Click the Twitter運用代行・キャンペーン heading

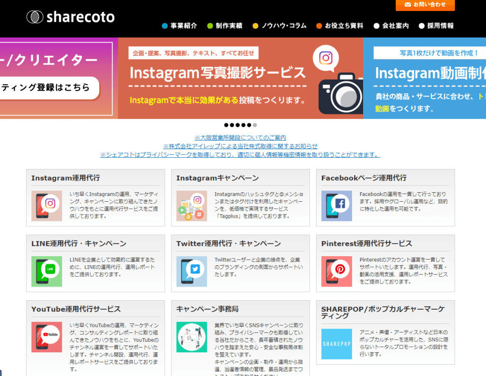[x=228, y=244]
